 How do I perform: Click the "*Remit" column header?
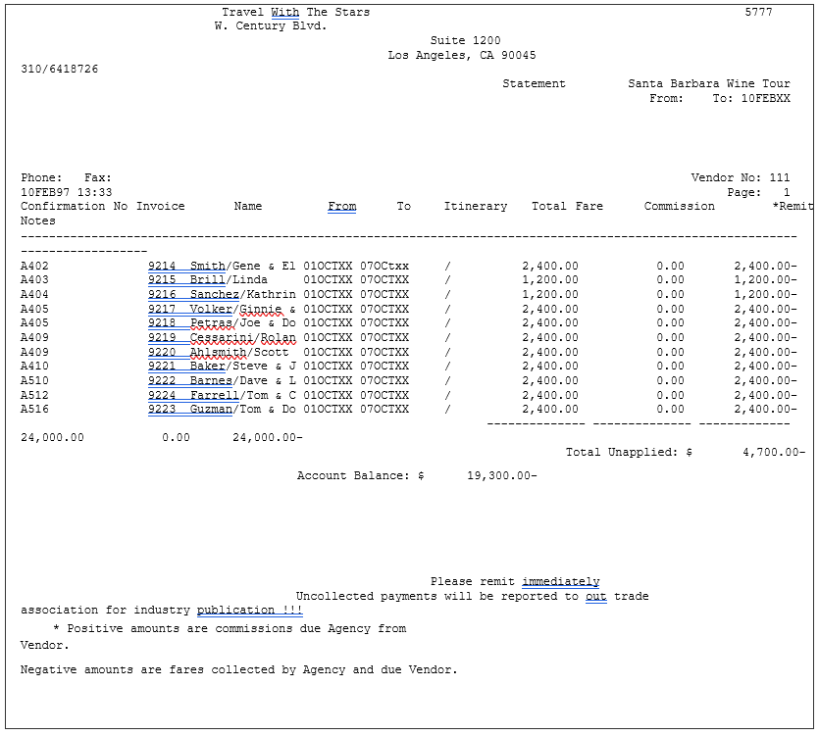[793, 206]
